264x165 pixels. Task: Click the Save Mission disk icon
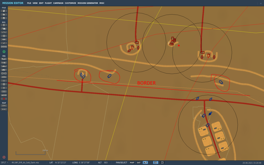4,18
